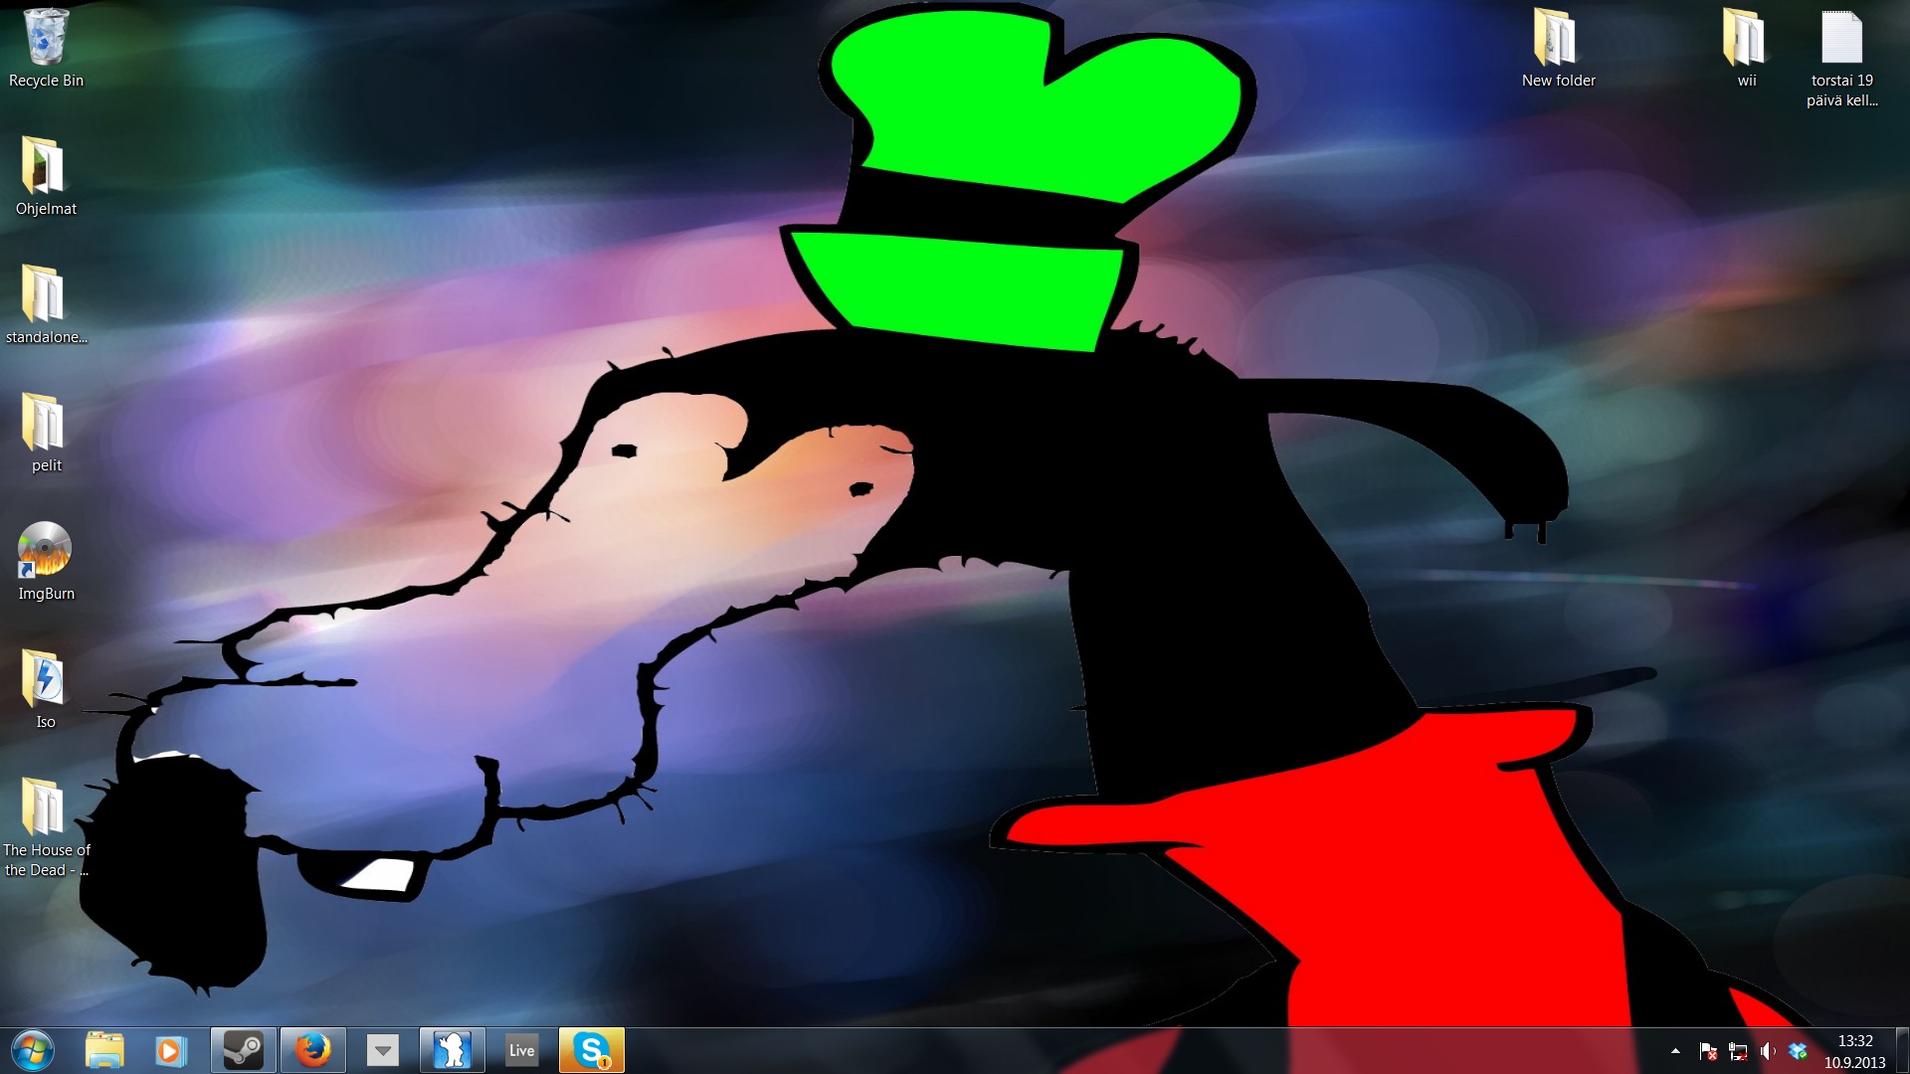The width and height of the screenshot is (1910, 1074).
Task: Click the 'Recycle Bin' label text
Action: click(46, 81)
